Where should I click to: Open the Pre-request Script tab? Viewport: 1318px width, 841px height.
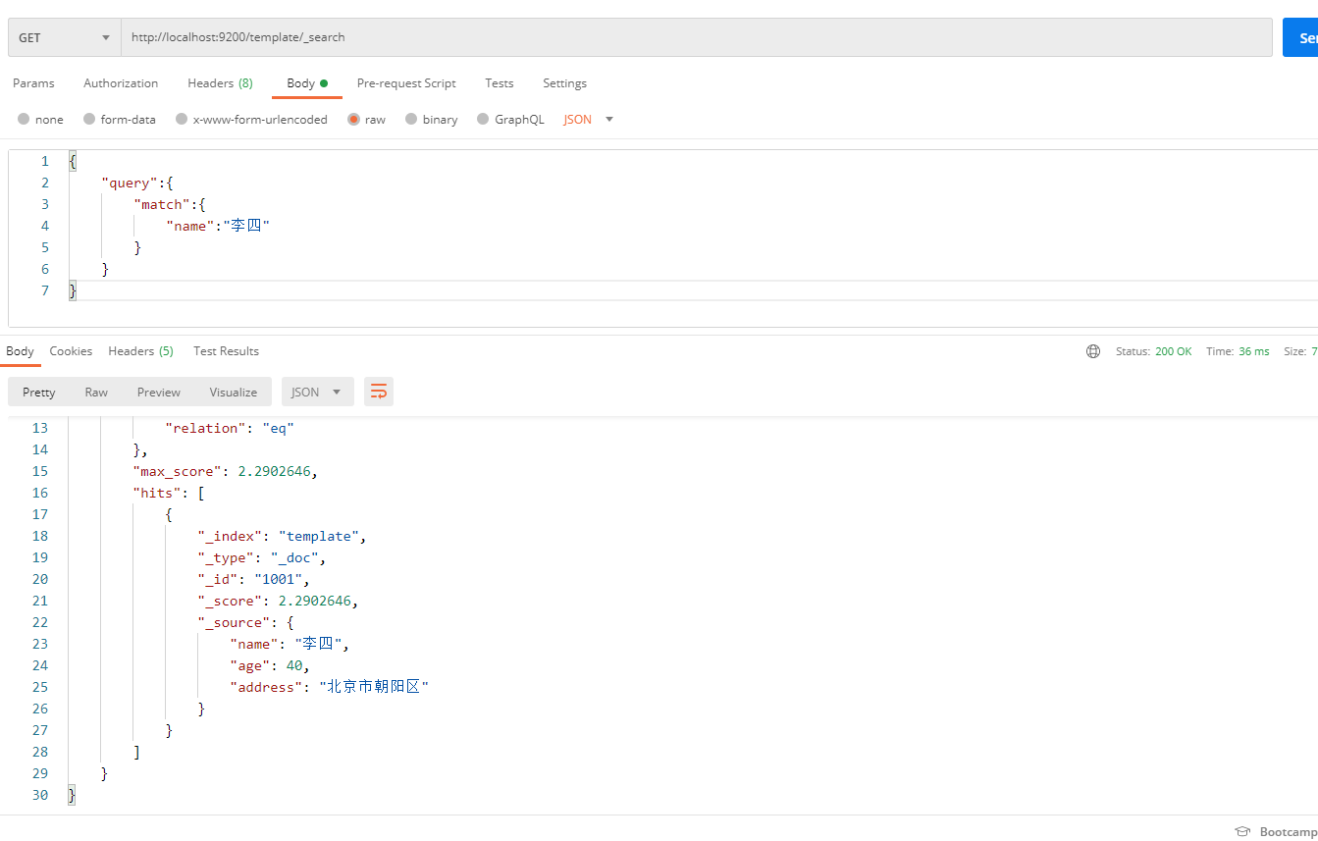click(406, 83)
